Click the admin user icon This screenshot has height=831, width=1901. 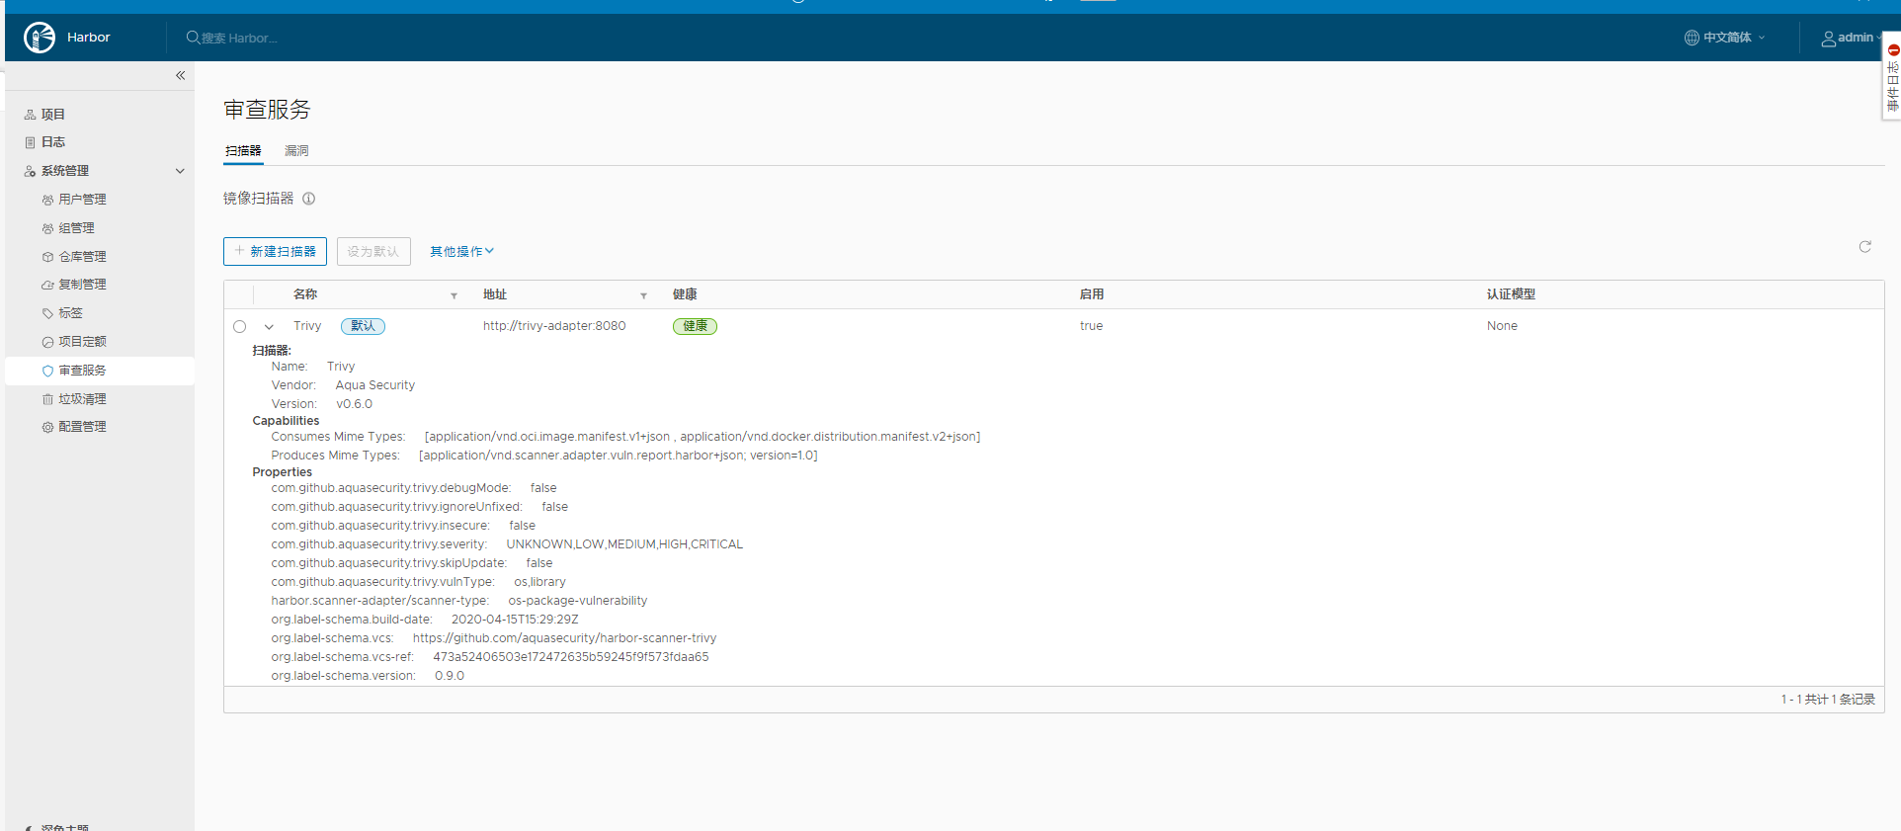pos(1829,39)
